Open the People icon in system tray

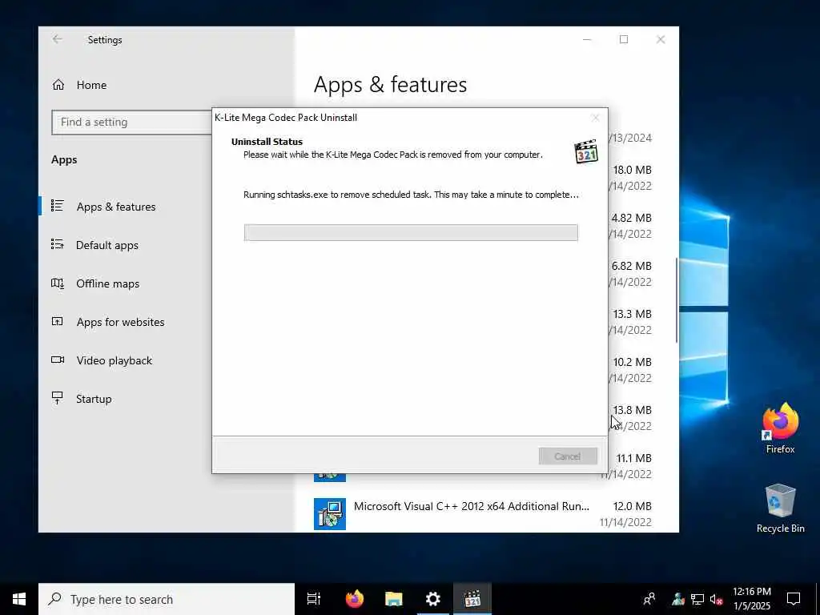pos(649,599)
